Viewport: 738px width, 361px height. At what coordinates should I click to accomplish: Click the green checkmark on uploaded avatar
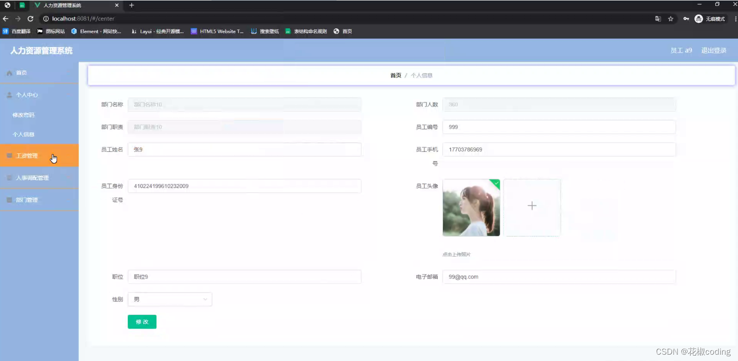point(495,183)
